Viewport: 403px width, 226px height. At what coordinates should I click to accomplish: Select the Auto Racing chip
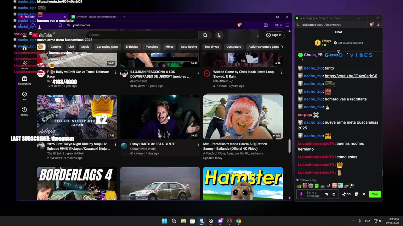pyautogui.click(x=189, y=47)
